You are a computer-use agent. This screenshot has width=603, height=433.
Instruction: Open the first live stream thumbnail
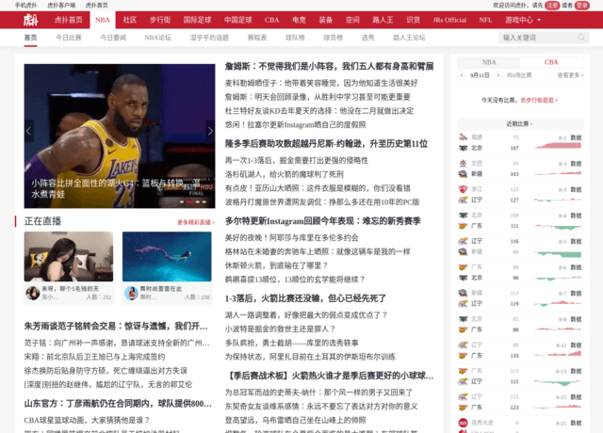coord(69,256)
